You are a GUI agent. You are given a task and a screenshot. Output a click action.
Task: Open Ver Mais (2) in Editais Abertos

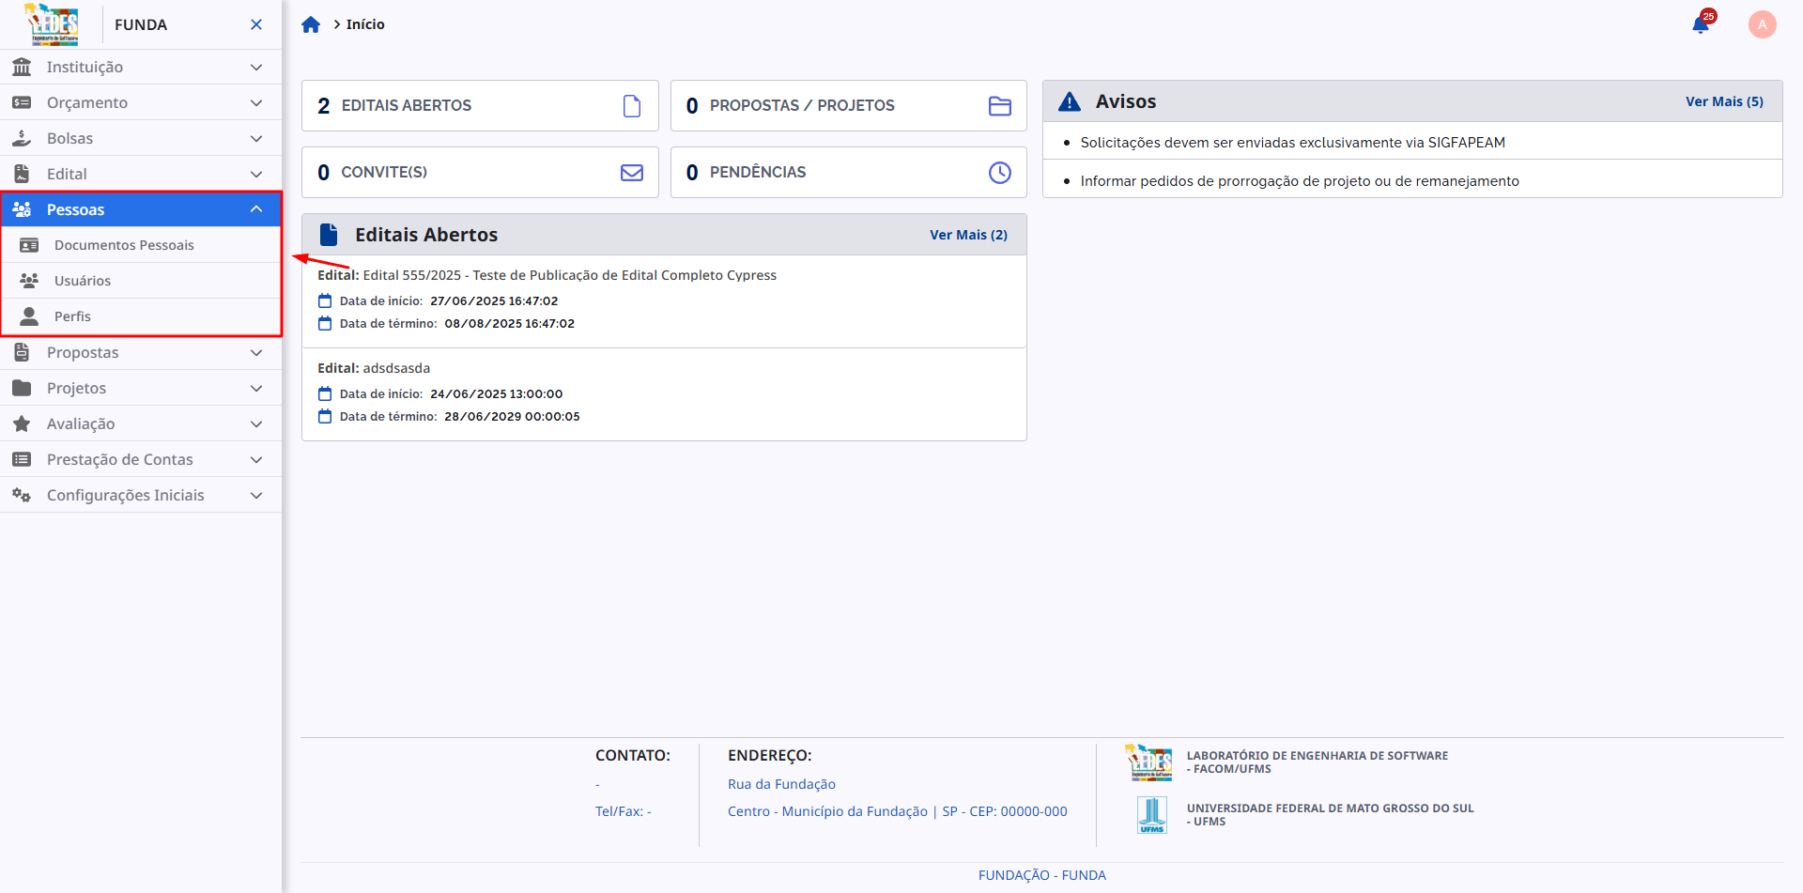(x=969, y=234)
